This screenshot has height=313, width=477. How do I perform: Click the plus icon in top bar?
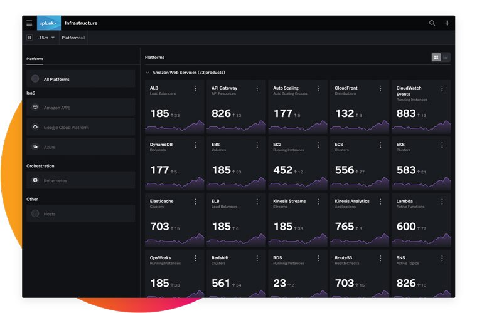[x=447, y=23]
